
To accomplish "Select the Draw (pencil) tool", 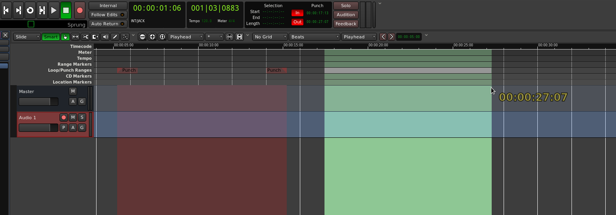I will tap(115, 37).
